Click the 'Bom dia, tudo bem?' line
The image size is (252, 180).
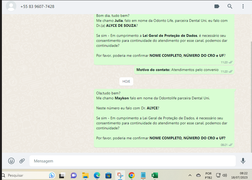click(113, 16)
